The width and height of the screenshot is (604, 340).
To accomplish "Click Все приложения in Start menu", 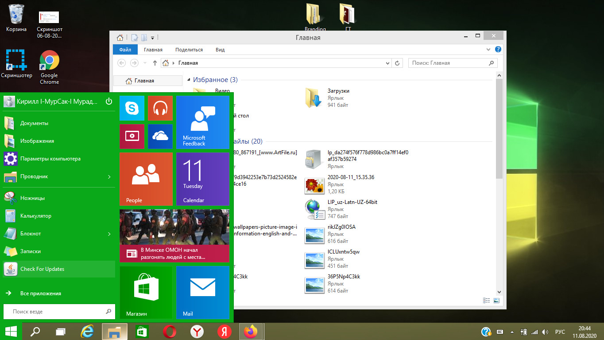I will click(x=41, y=293).
